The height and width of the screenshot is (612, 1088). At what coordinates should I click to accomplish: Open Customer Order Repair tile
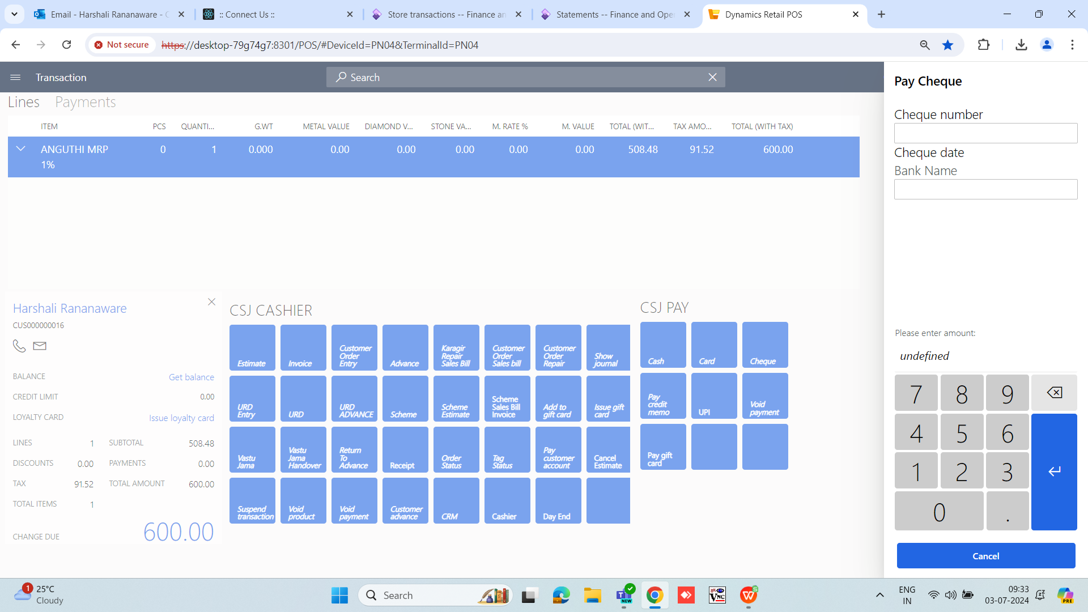pos(558,347)
